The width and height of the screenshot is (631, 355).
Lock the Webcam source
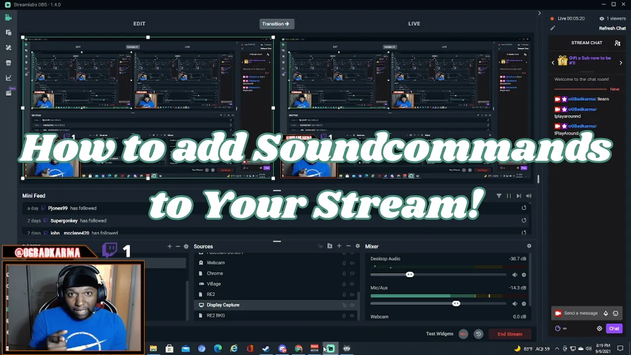tap(344, 263)
